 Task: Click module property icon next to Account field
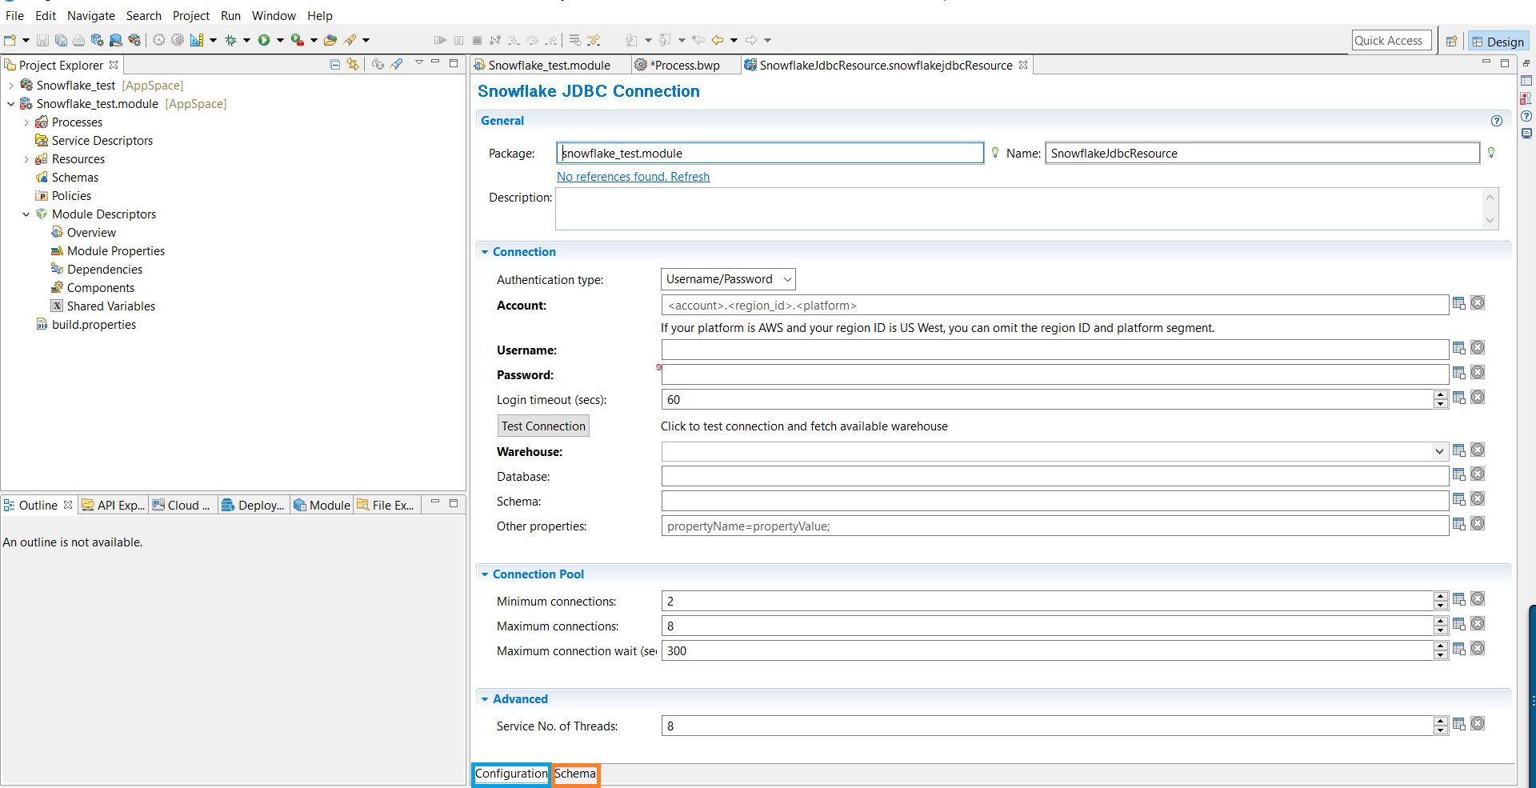pyautogui.click(x=1459, y=303)
